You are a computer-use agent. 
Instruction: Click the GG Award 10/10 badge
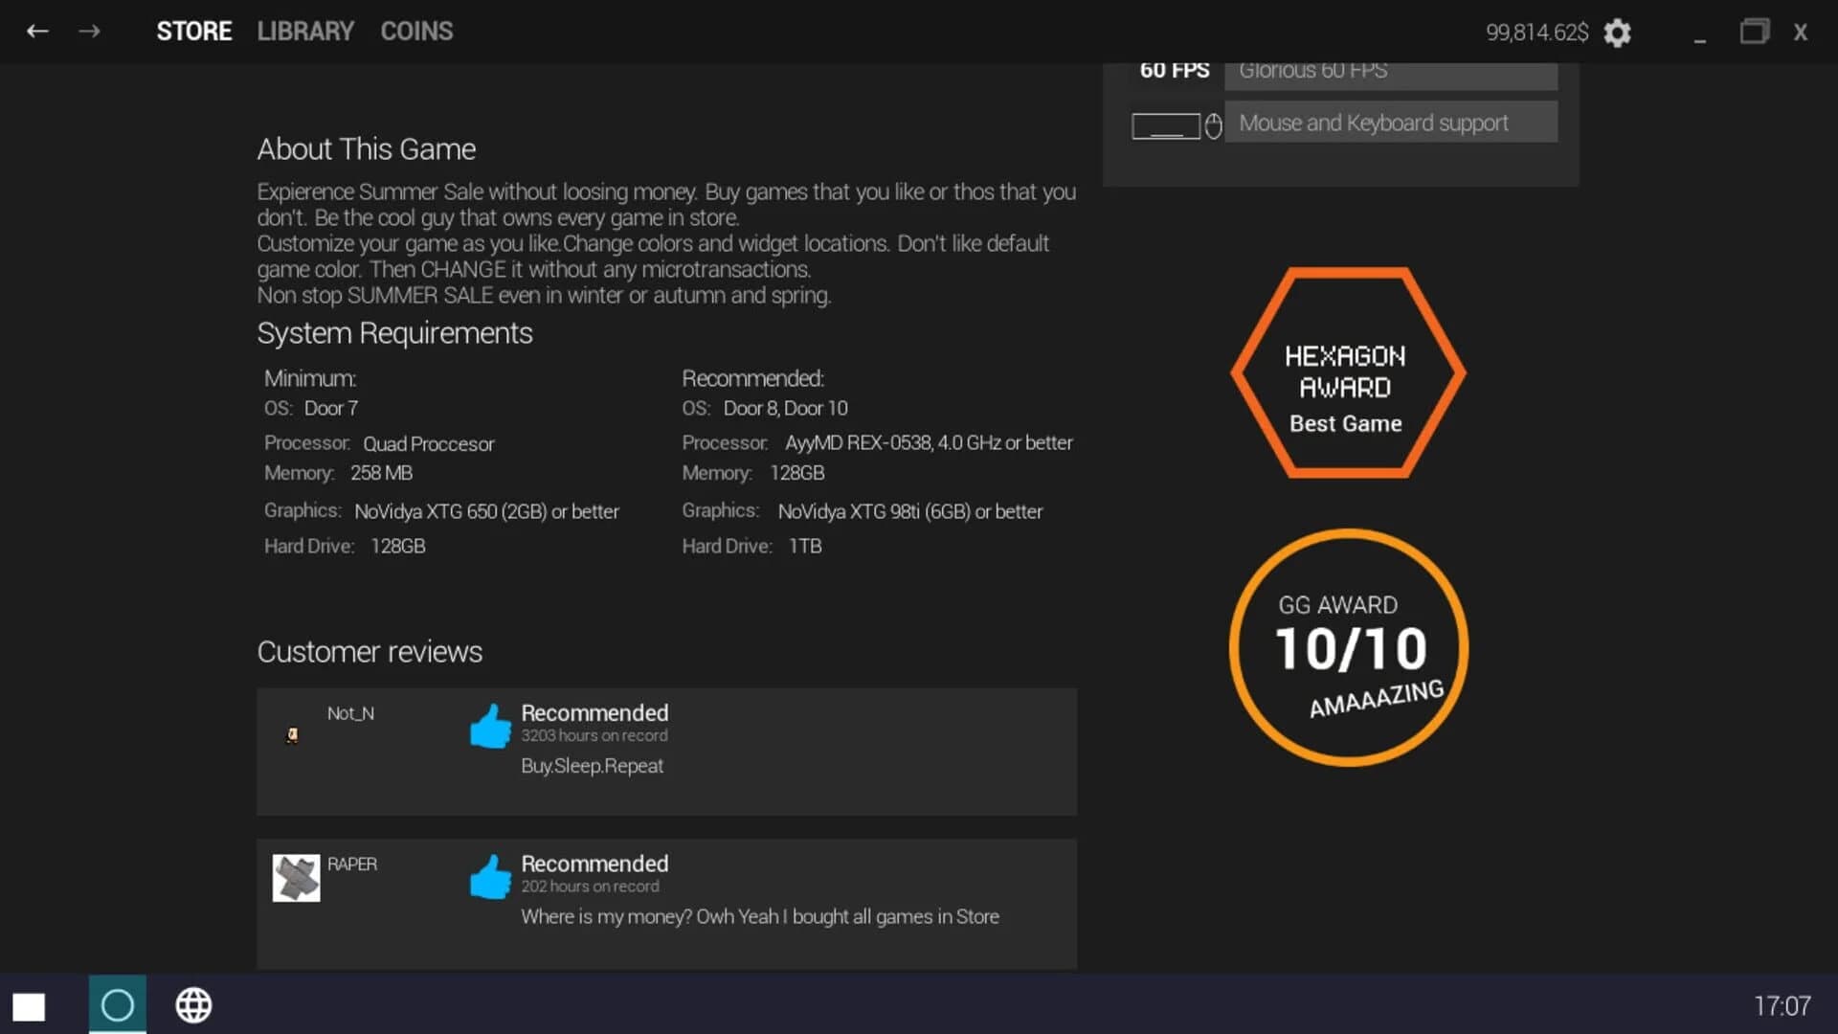pyautogui.click(x=1347, y=648)
